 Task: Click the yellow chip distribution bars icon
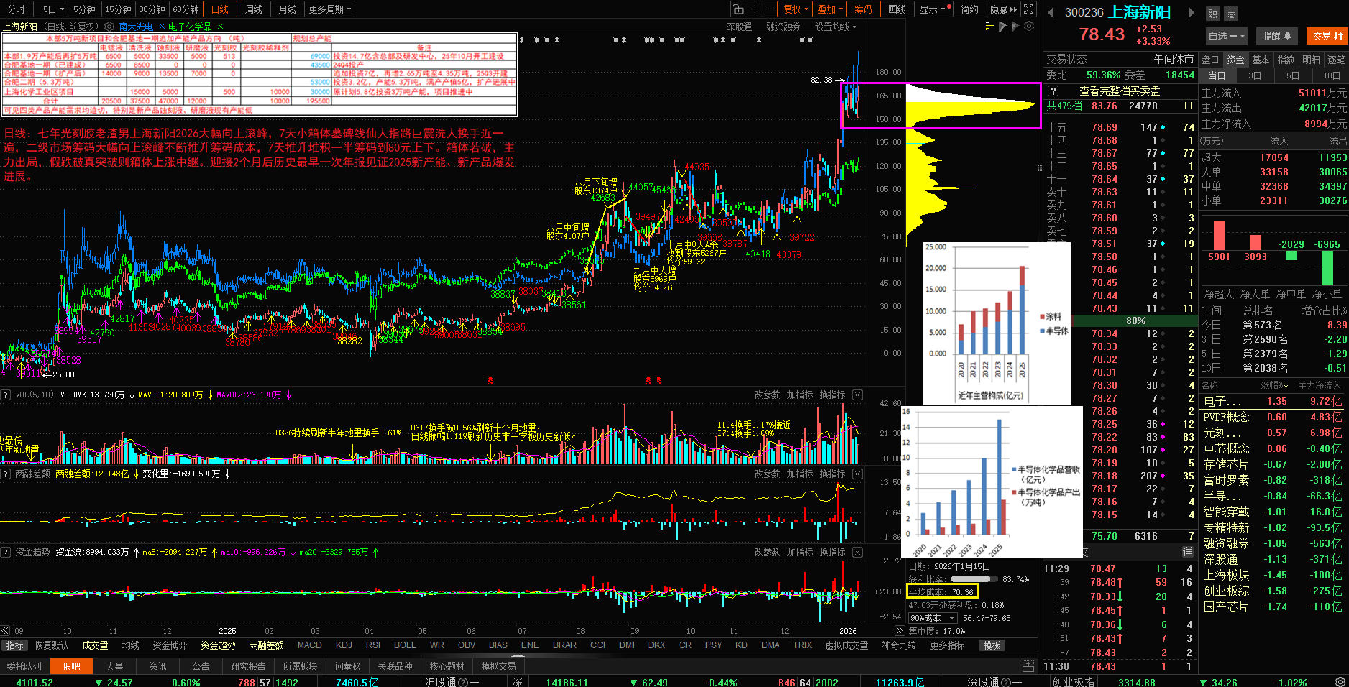coord(989,27)
